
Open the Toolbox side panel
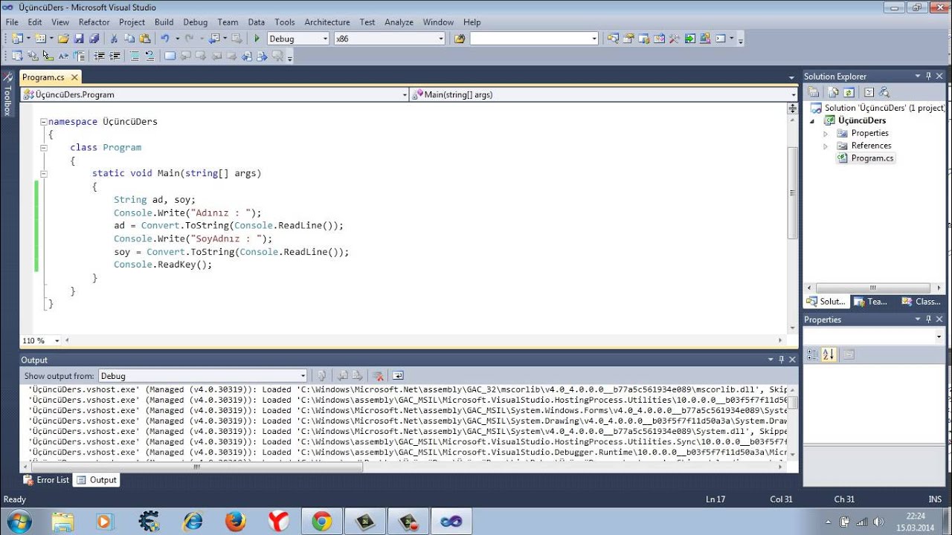(x=7, y=94)
